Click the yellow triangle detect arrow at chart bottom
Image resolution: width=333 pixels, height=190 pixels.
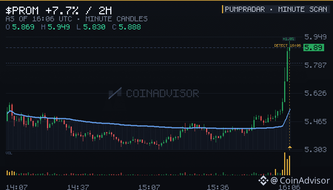(290, 147)
